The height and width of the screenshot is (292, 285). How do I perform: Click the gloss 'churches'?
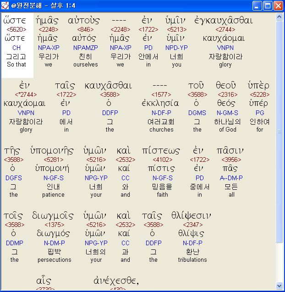(x=161, y=129)
